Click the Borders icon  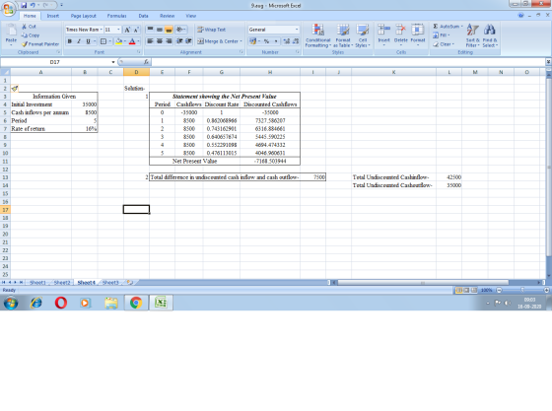click(103, 41)
